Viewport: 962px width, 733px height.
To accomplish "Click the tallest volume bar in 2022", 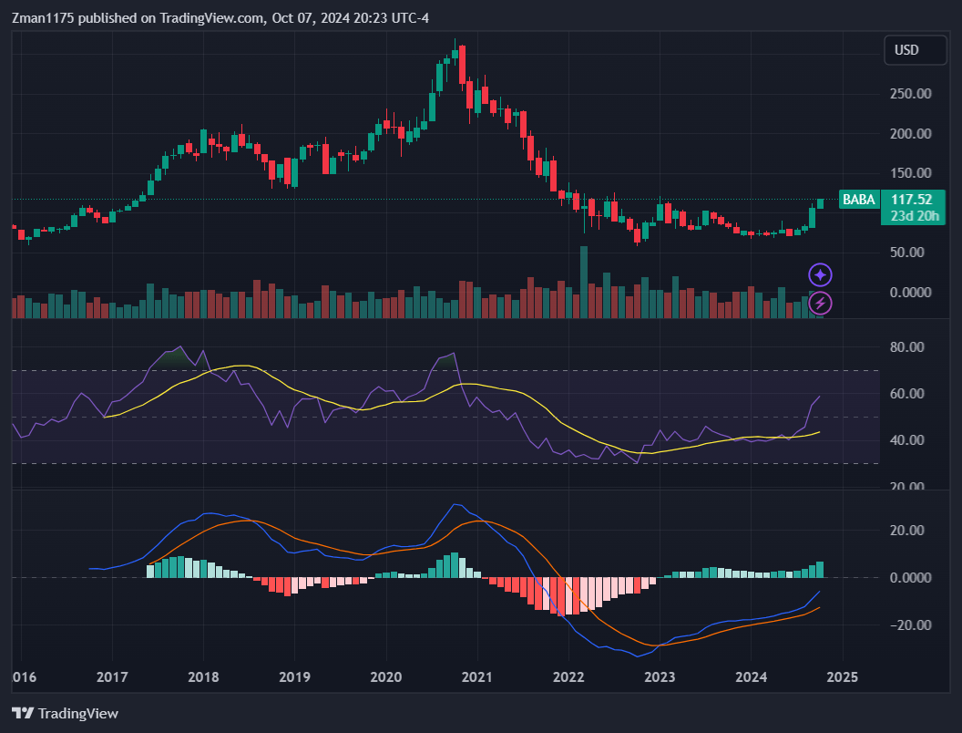I will (x=583, y=282).
